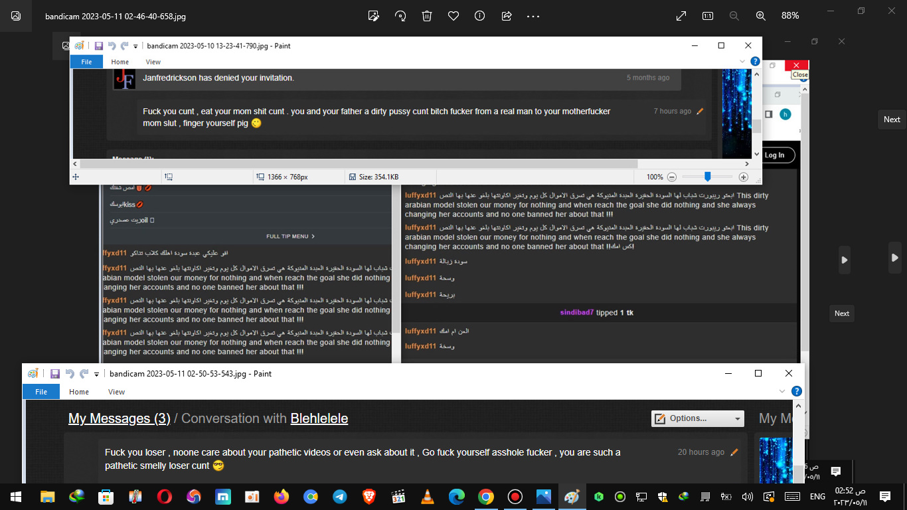
Task: Share the photo from the Photos toolbar
Action: pyautogui.click(x=507, y=16)
